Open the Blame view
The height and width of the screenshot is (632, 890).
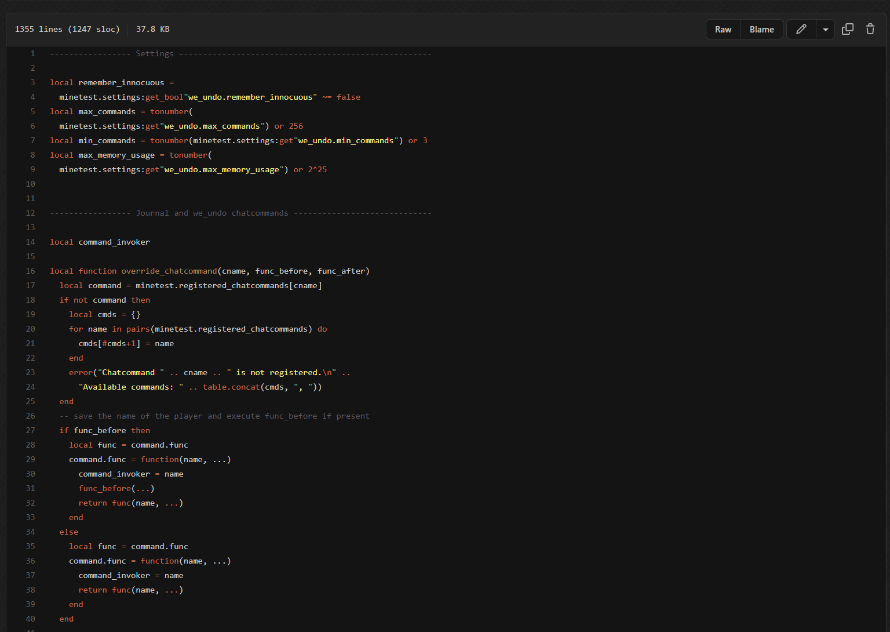coord(761,30)
